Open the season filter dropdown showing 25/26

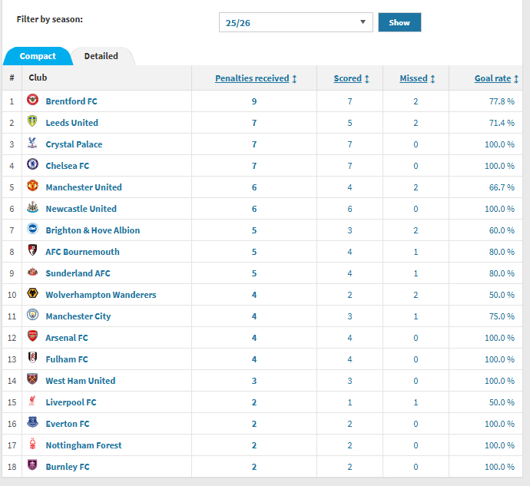coord(296,22)
